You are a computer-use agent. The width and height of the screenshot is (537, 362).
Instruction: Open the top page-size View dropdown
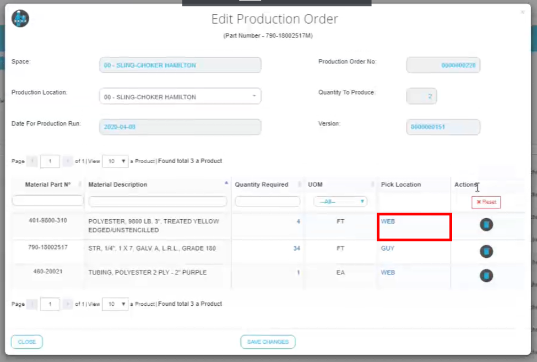click(x=115, y=161)
